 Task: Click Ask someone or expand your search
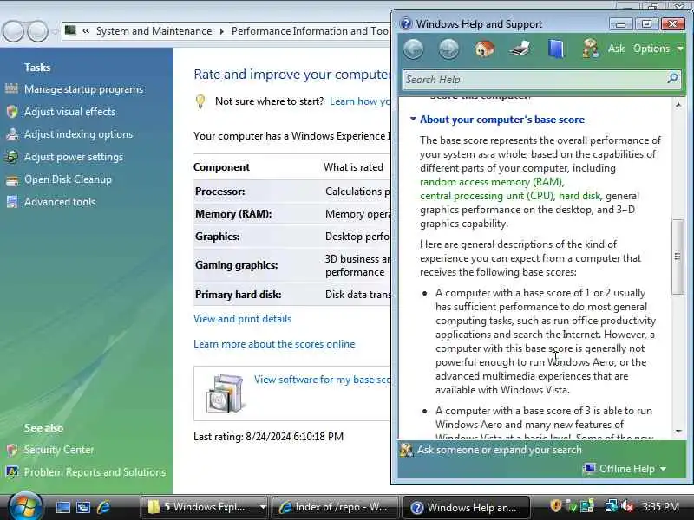point(500,450)
